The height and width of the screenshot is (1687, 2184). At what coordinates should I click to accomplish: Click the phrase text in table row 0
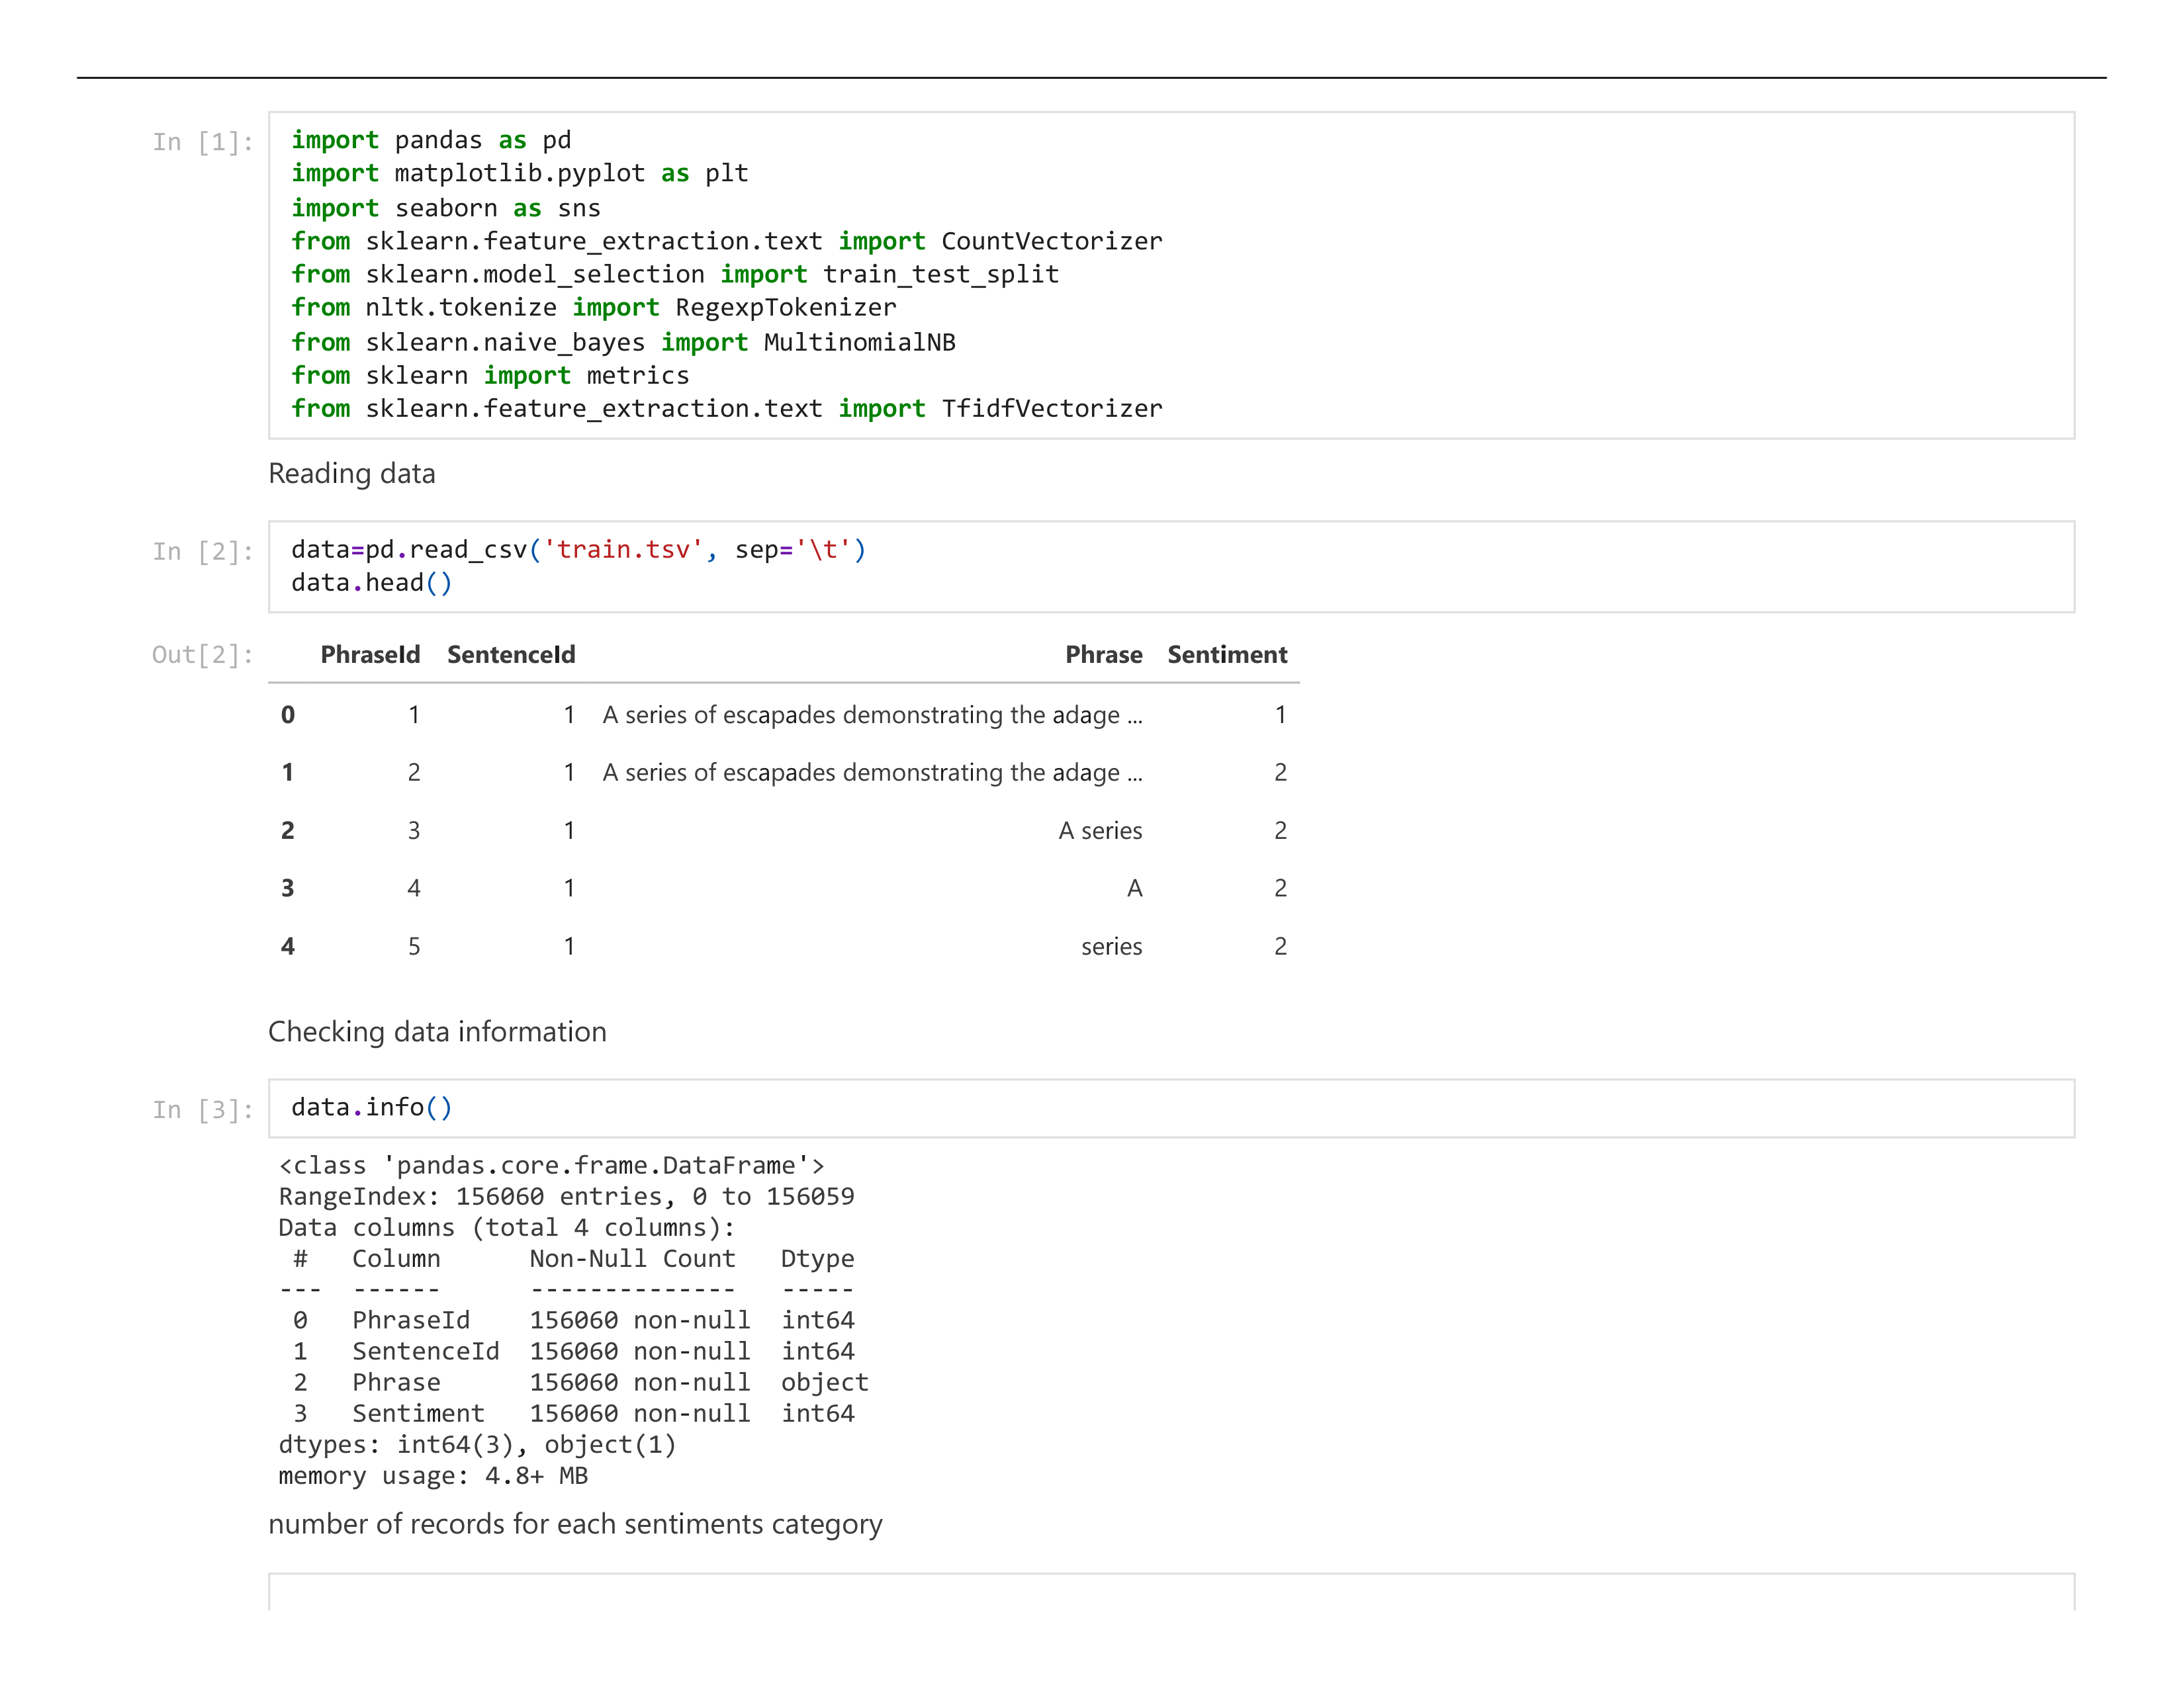coord(872,714)
